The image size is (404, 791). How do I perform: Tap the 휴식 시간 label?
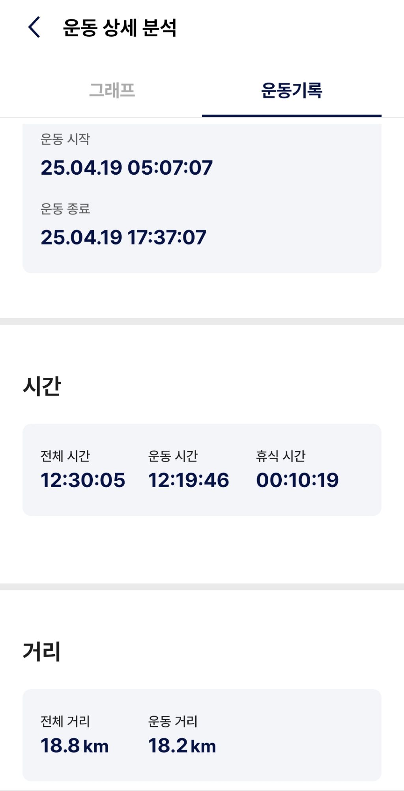pos(281,456)
